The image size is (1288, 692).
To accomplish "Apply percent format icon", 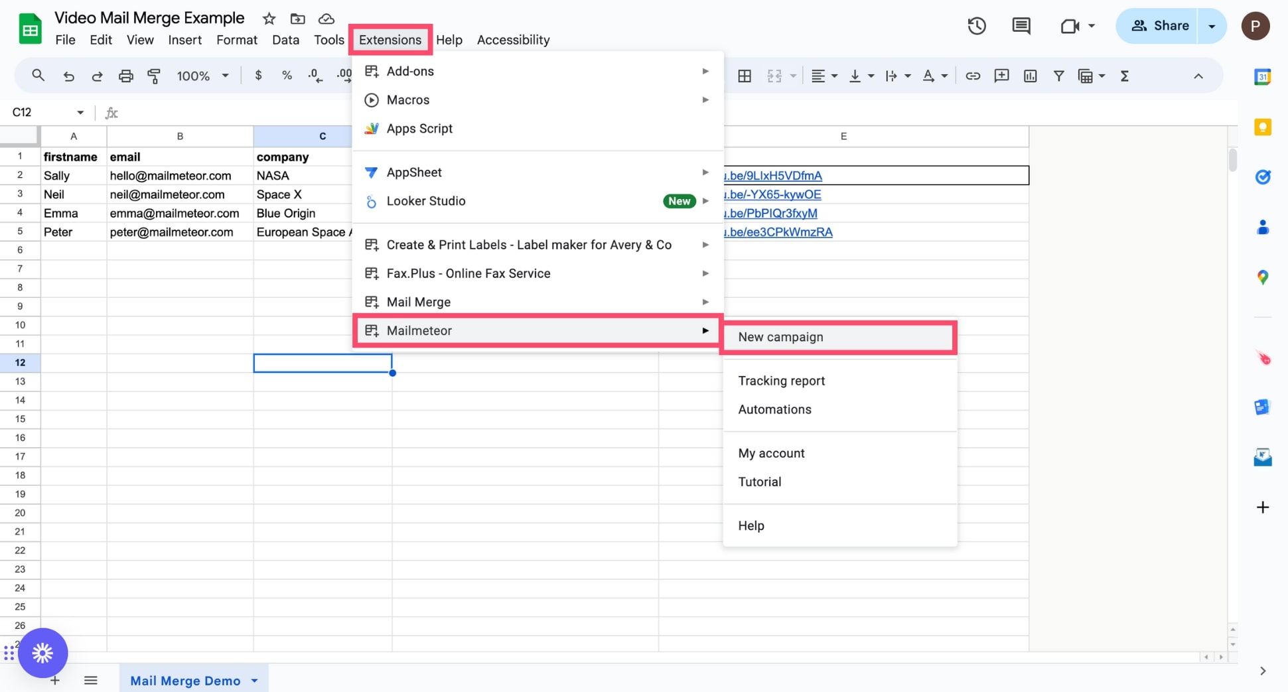I will point(287,76).
